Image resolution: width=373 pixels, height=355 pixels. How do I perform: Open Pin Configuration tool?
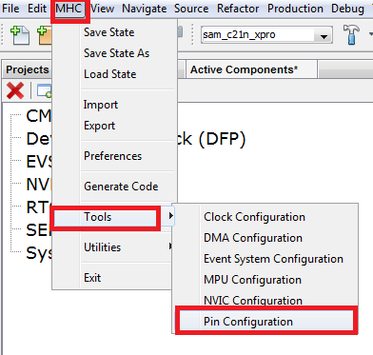[265, 322]
